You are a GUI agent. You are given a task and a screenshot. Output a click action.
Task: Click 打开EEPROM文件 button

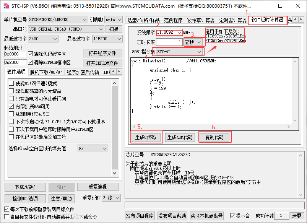[x=102, y=63]
